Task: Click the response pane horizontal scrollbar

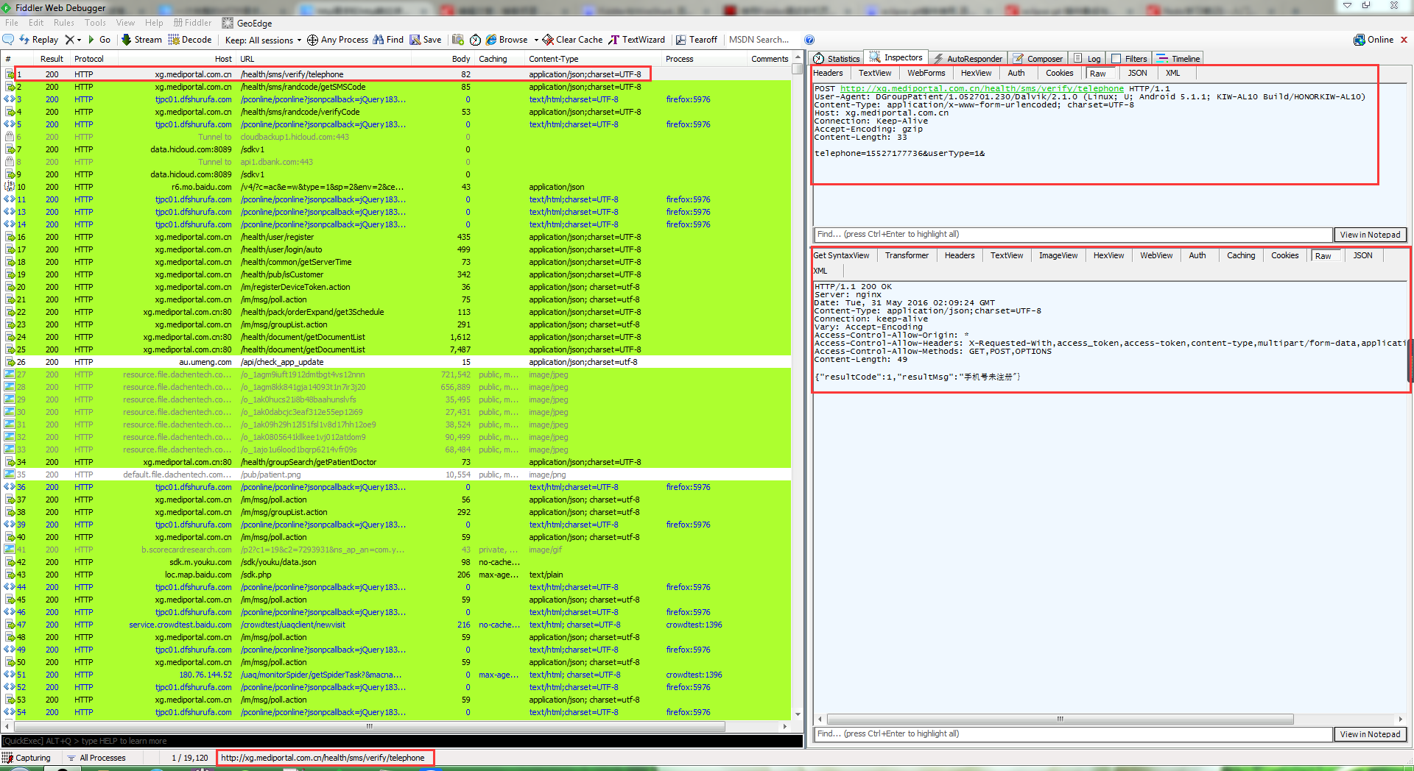Action: [x=1060, y=719]
